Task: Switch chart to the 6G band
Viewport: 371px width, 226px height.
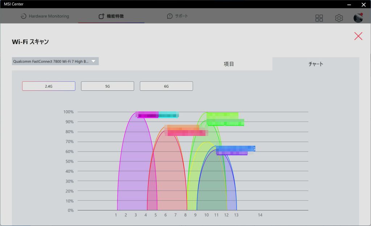Action: pos(166,86)
